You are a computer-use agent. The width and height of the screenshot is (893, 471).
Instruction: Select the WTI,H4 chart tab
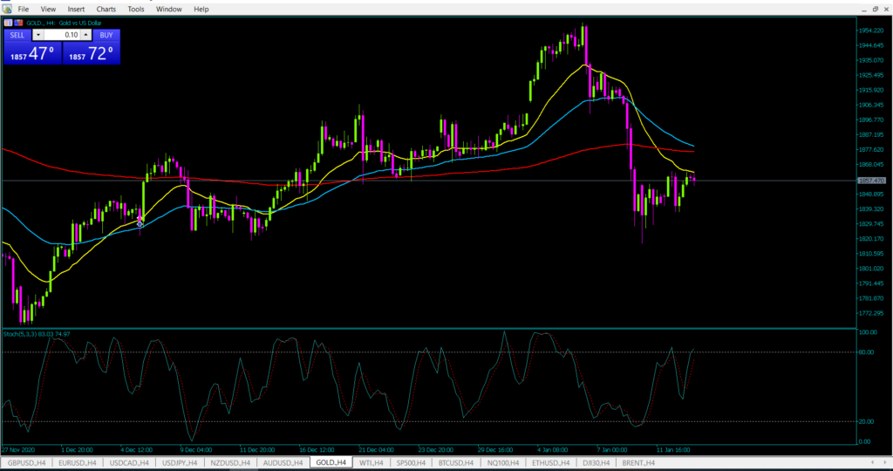click(x=372, y=462)
